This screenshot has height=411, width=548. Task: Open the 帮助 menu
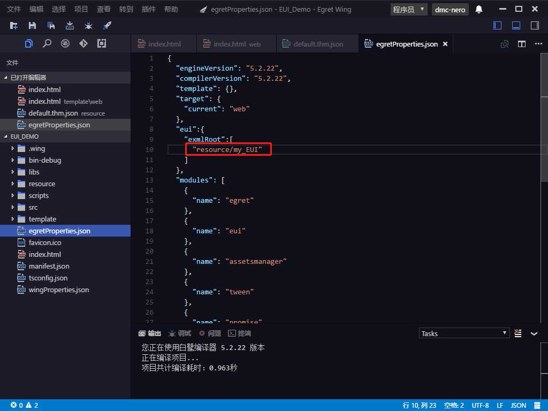[x=171, y=9]
